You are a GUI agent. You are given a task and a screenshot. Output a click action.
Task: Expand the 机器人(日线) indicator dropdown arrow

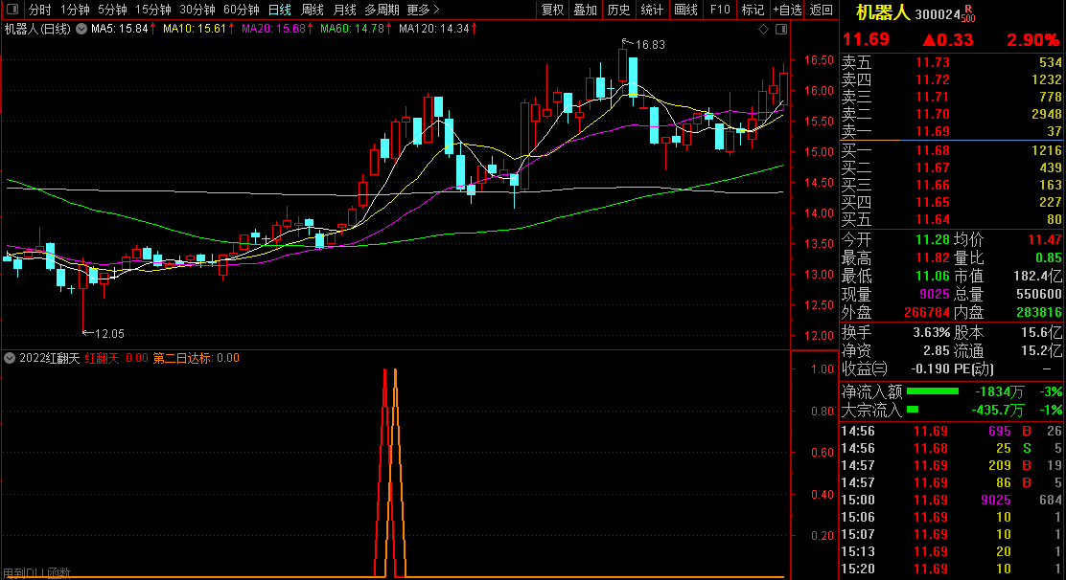(80, 30)
